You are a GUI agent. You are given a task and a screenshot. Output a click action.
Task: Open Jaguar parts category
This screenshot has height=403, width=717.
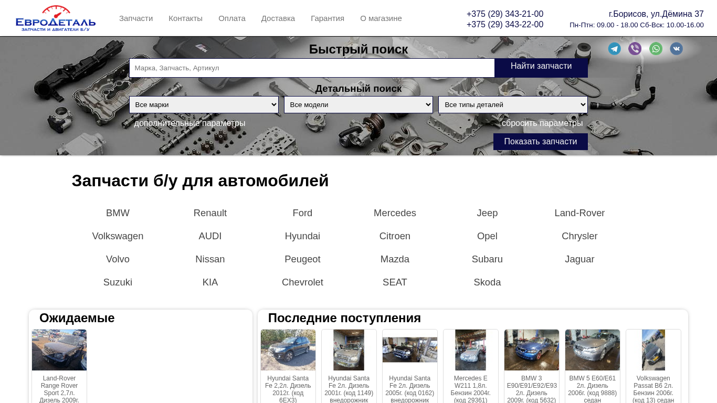(579, 259)
